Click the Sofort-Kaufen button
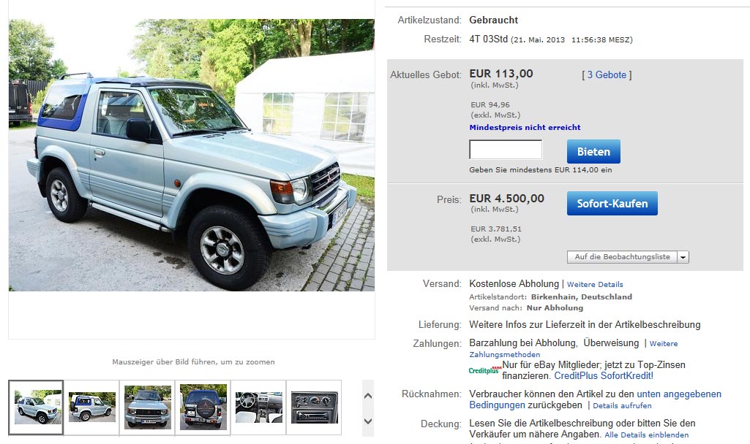750x444 pixels. tap(612, 204)
